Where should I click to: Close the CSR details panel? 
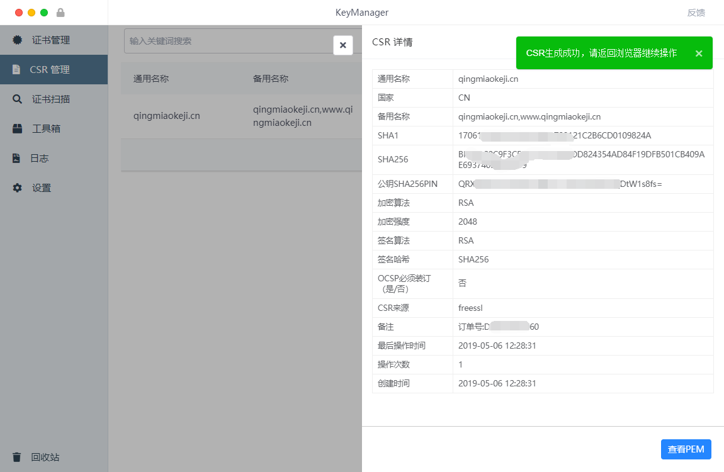[342, 45]
